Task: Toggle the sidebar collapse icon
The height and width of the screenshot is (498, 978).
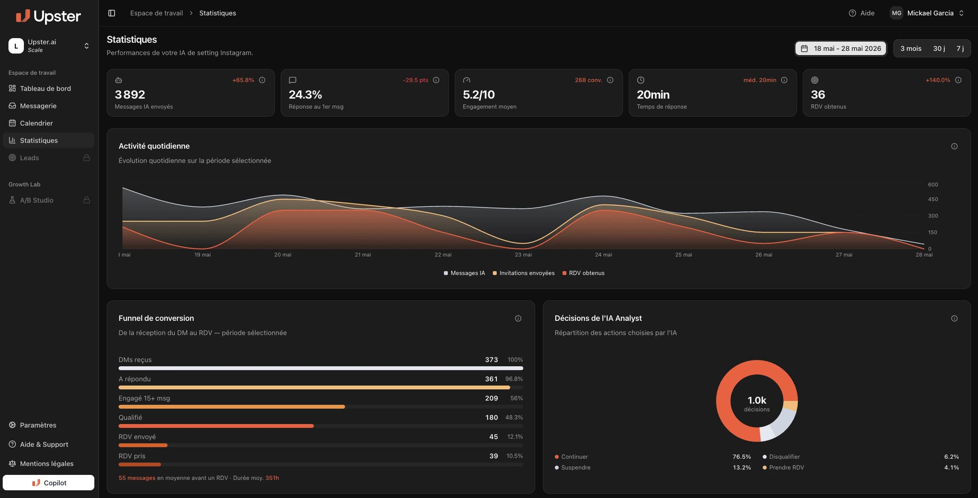Action: point(112,13)
